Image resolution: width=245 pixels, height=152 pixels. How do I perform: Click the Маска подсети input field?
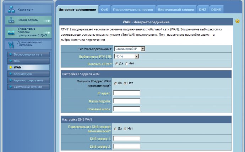point(126,101)
